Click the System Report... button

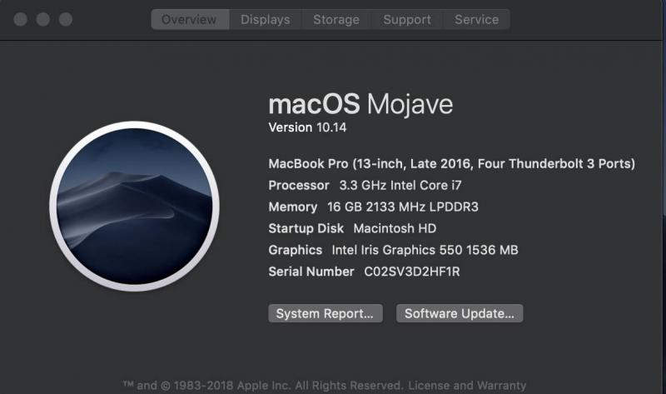(326, 313)
